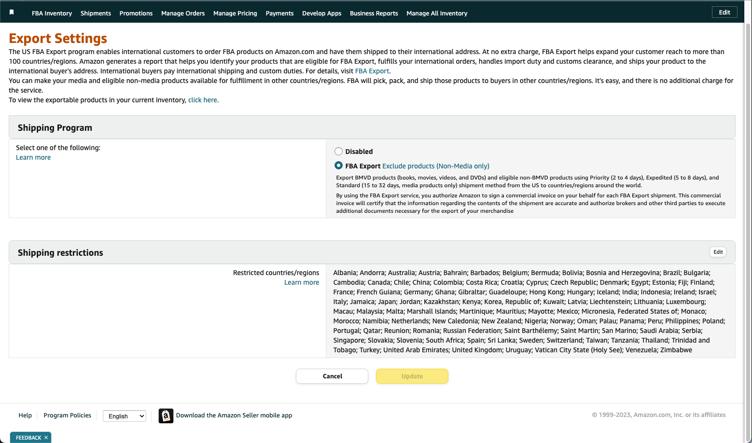The height and width of the screenshot is (443, 752).
Task: Open the Develop Apps menu
Action: 321,13
